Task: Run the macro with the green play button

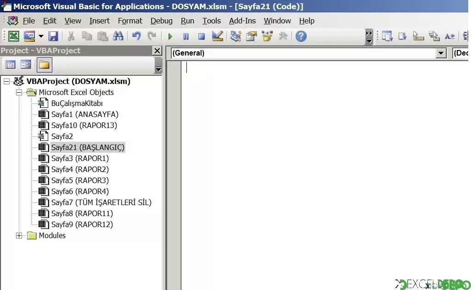Action: point(170,37)
